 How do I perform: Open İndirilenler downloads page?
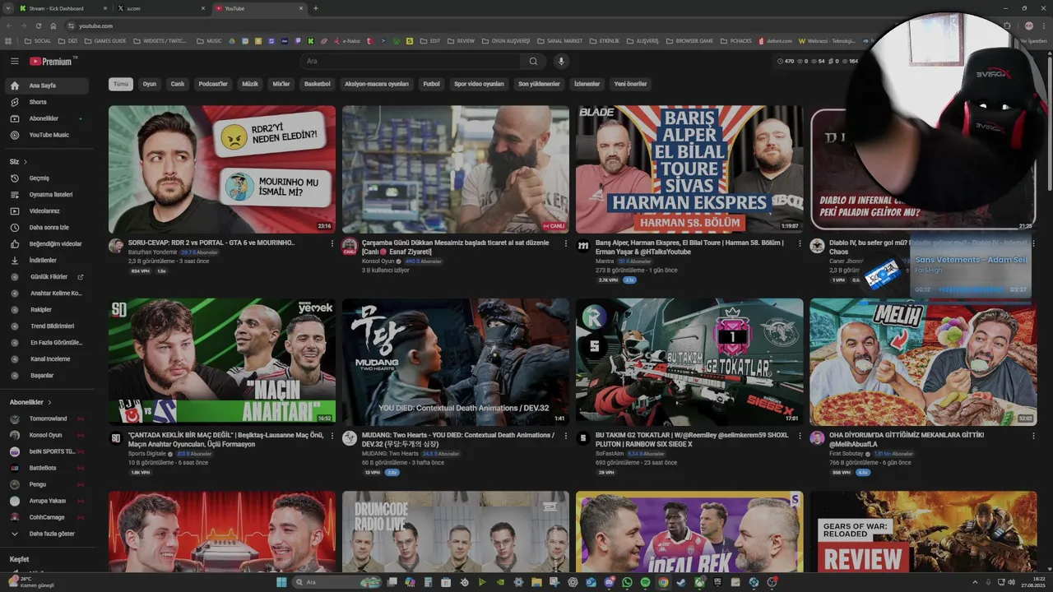tap(47, 260)
